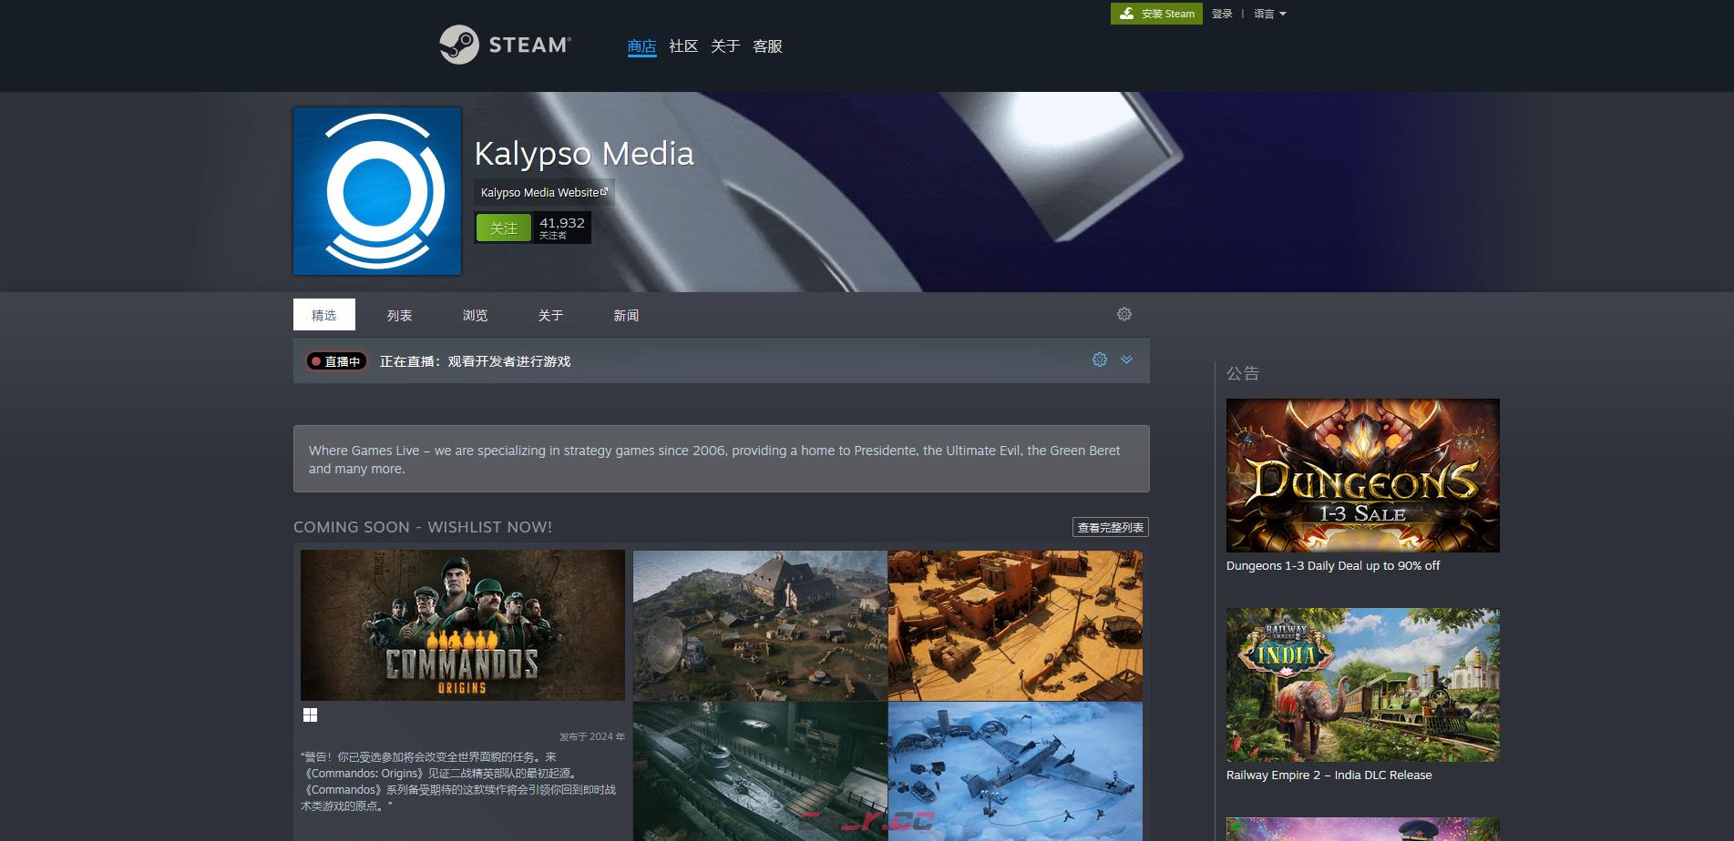
Task: Click 查看完整列表 view full list button
Action: coord(1110,527)
